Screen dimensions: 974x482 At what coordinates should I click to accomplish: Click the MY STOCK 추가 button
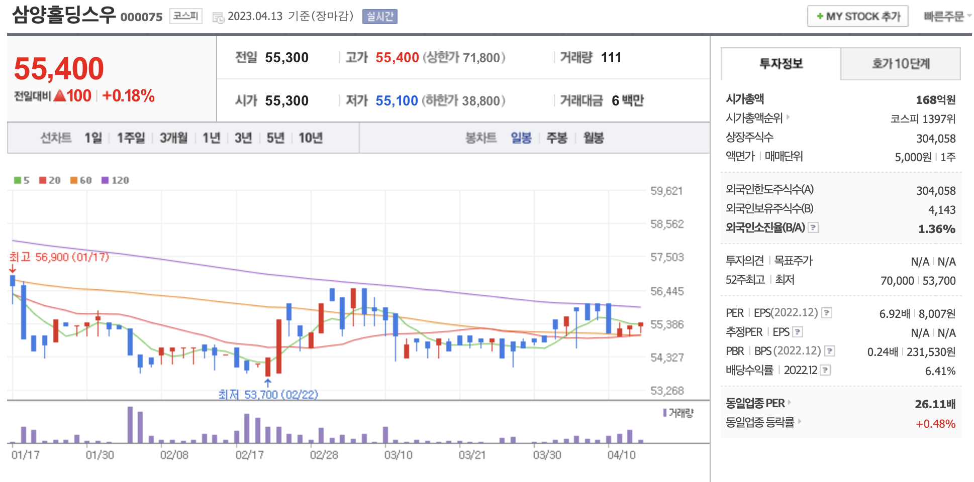(857, 17)
